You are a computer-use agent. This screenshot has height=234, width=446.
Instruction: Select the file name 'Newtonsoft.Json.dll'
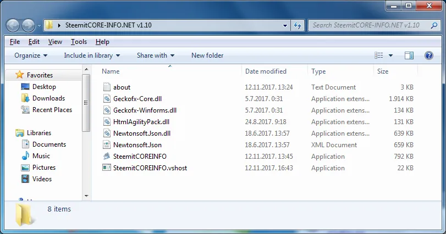pos(142,133)
